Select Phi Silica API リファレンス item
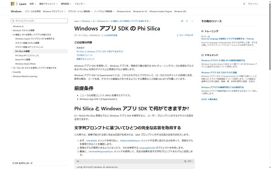Screen dimensions: 271x169 [x=27, y=56]
